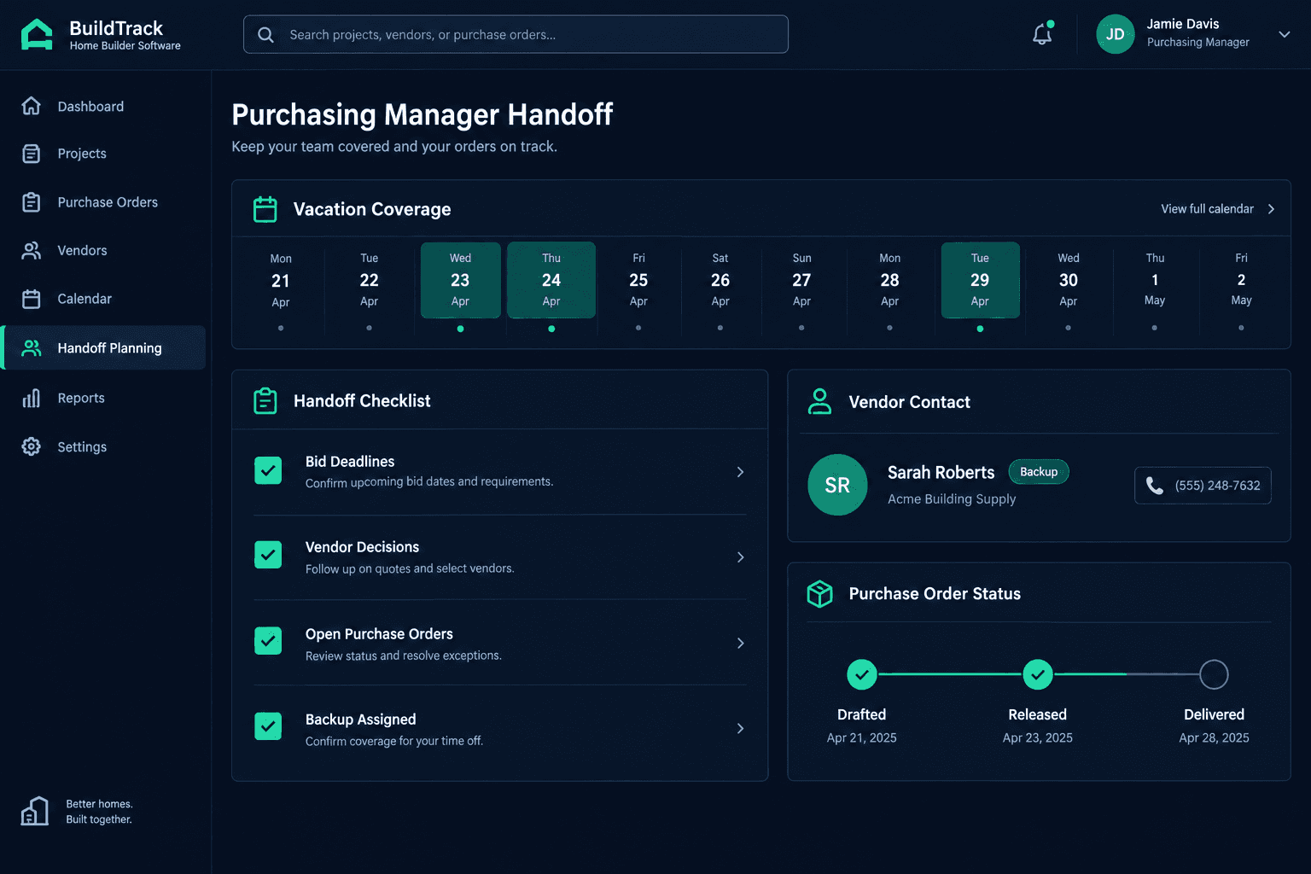Click the Vacation Coverage calendar icon
The height and width of the screenshot is (874, 1311).
click(265, 209)
